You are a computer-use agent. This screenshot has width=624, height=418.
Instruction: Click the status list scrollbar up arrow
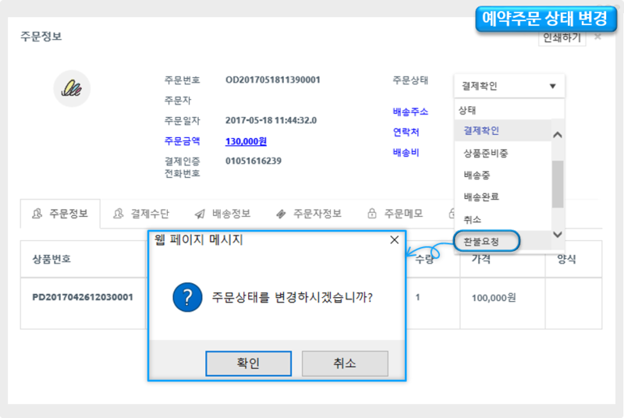click(557, 134)
